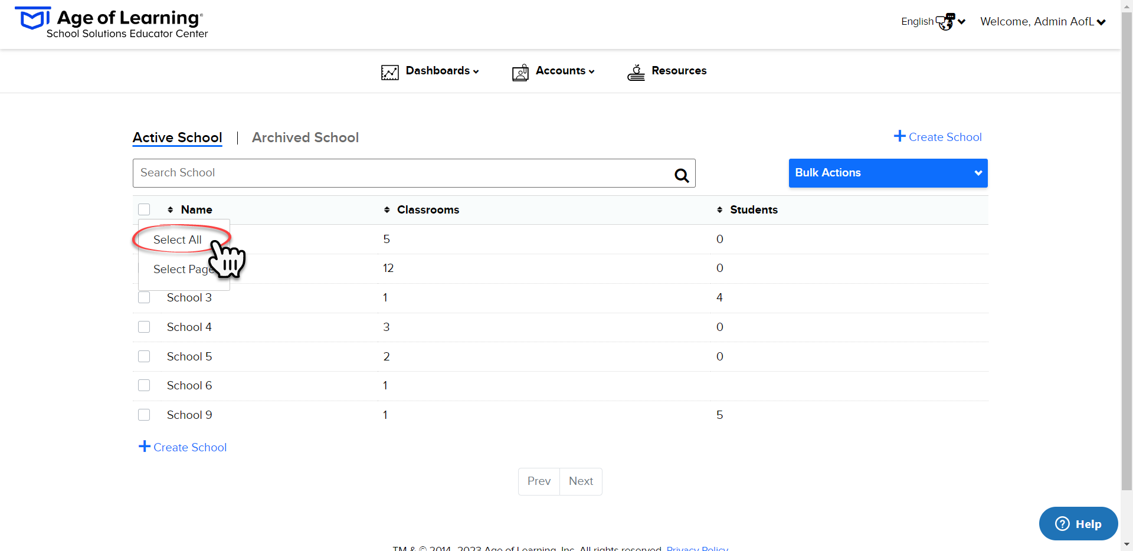Open the Help button
Viewport: 1133px width, 551px height.
point(1078,524)
